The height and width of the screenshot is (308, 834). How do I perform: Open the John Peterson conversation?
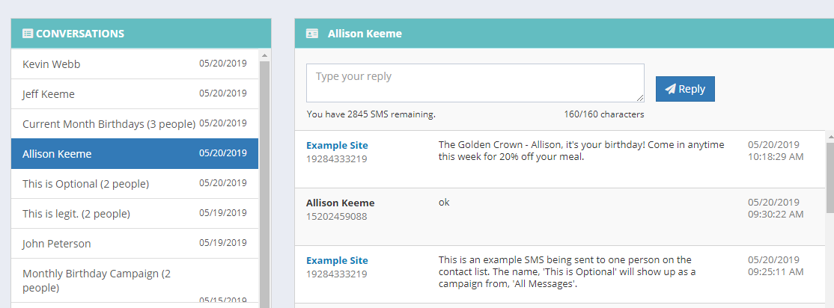pyautogui.click(x=135, y=243)
